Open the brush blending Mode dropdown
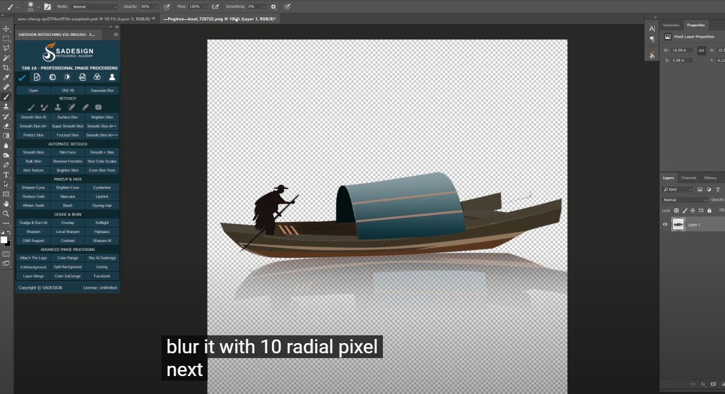The height and width of the screenshot is (394, 725). coord(94,7)
